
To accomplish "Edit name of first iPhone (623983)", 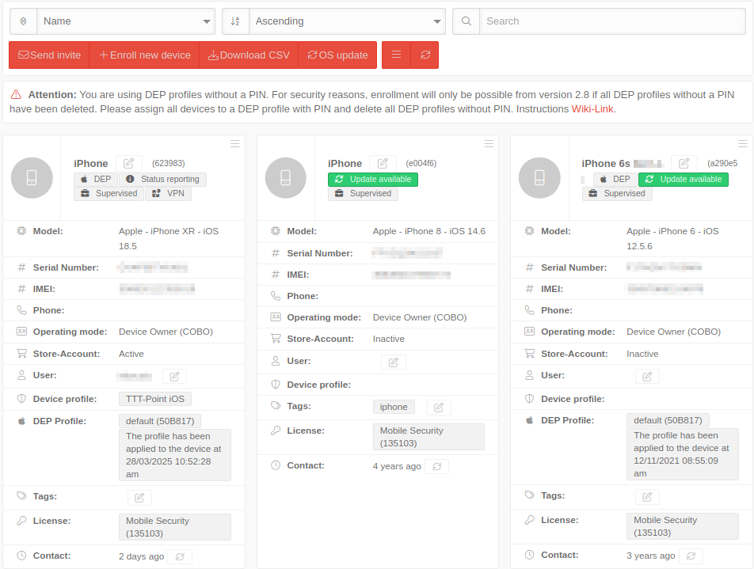I will 129,163.
